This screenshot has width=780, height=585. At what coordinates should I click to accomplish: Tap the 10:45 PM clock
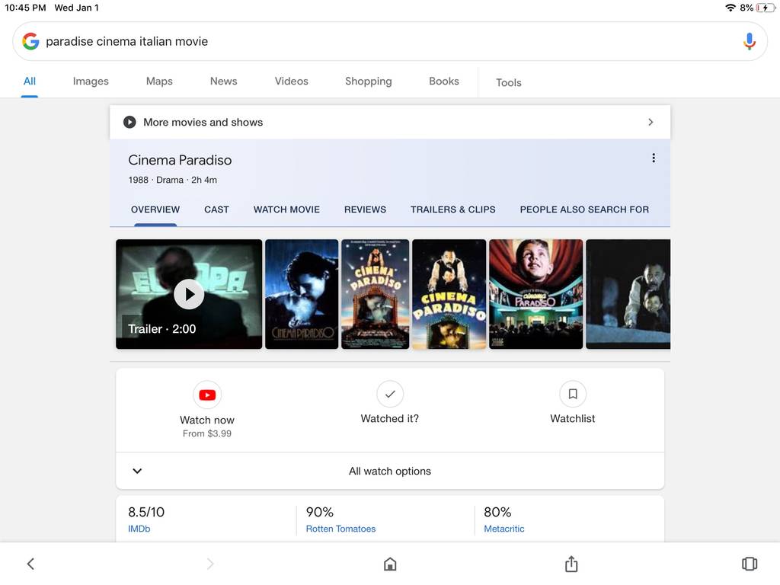pos(25,8)
